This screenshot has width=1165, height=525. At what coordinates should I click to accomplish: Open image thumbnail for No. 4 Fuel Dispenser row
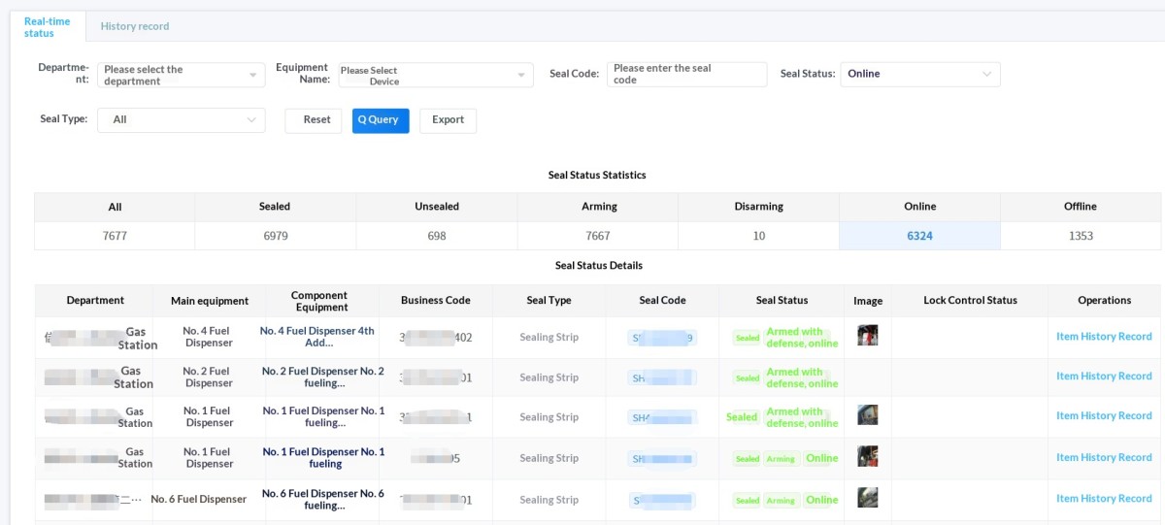[x=868, y=336]
